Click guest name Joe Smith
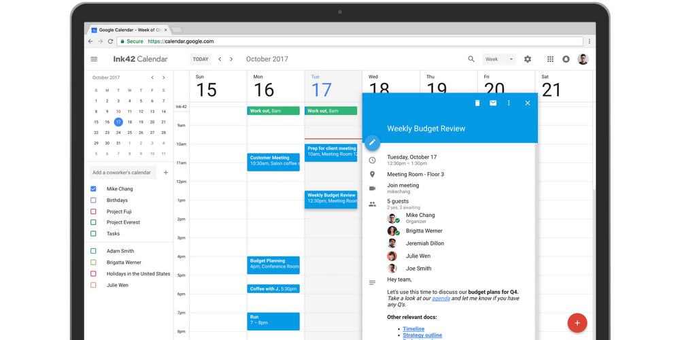The width and height of the screenshot is (680, 340). coord(418,269)
